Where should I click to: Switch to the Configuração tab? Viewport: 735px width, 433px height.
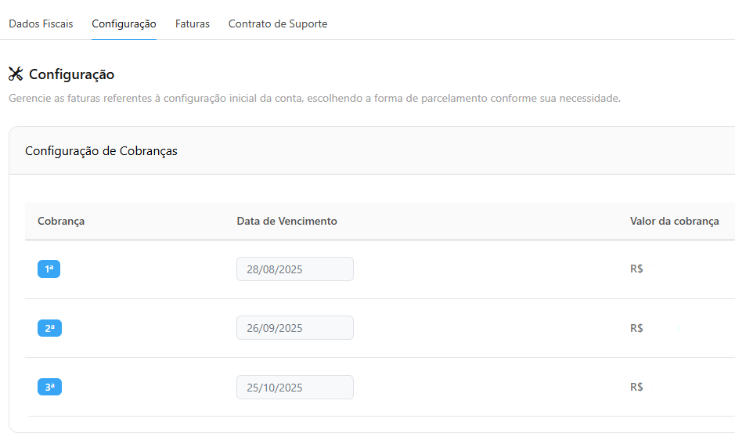(x=124, y=24)
